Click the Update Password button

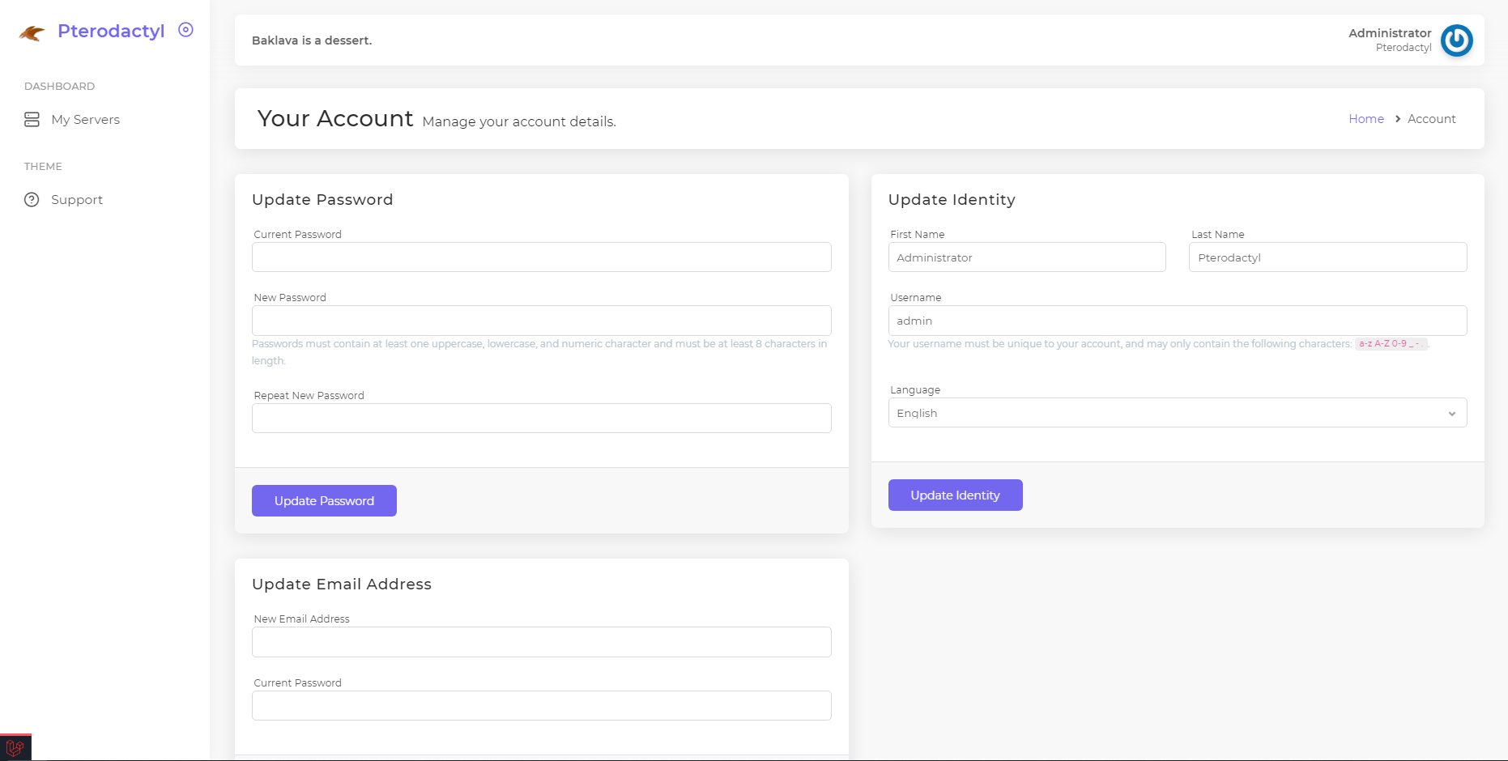[324, 501]
